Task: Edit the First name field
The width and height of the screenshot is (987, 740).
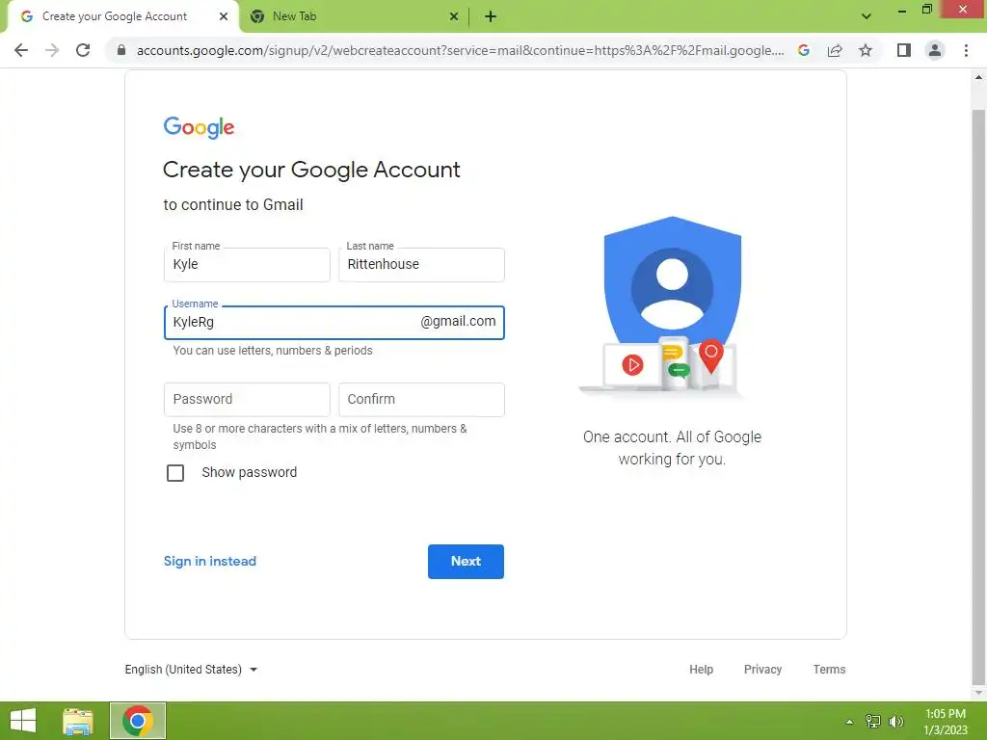Action: pos(247,265)
